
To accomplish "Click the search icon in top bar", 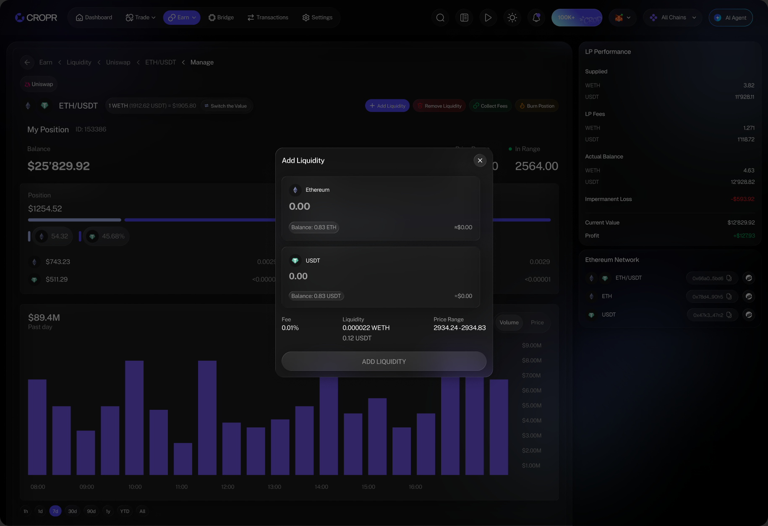I will coord(440,18).
